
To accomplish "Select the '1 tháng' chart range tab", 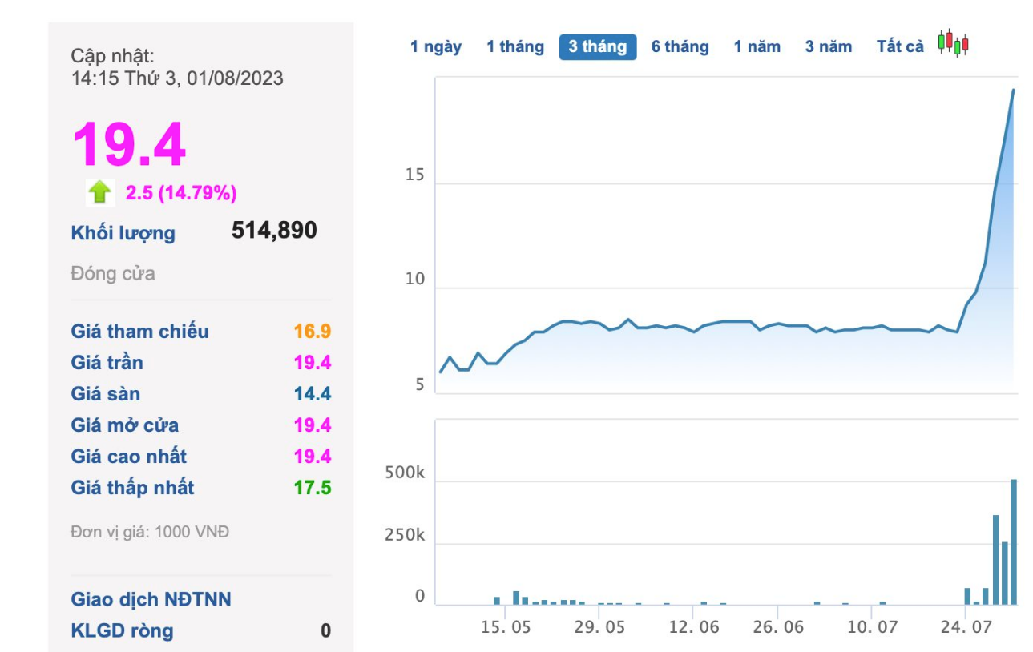I will point(515,47).
